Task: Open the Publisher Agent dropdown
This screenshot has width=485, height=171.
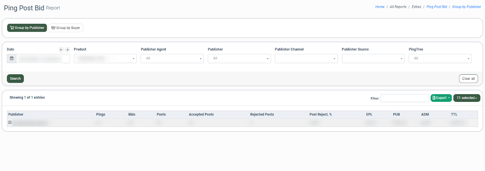Action: [x=172, y=58]
